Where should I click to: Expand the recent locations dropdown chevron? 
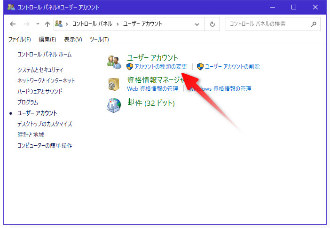pos(37,24)
